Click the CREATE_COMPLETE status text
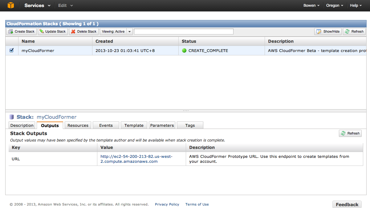 208,50
